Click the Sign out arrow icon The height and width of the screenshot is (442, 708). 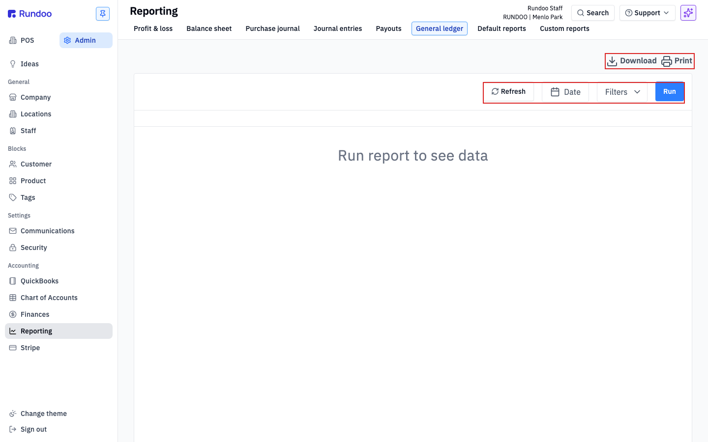[x=13, y=429]
